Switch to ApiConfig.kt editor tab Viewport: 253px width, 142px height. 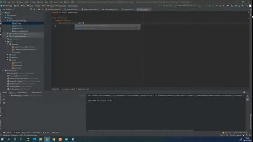tap(144, 9)
